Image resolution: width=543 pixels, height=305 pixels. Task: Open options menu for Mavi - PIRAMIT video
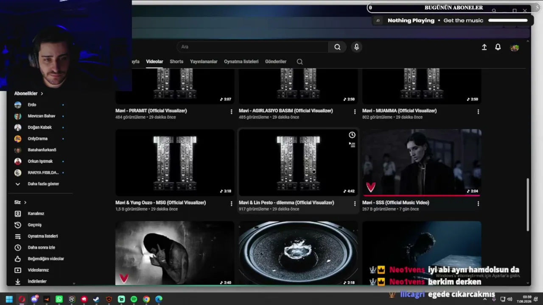tap(231, 112)
